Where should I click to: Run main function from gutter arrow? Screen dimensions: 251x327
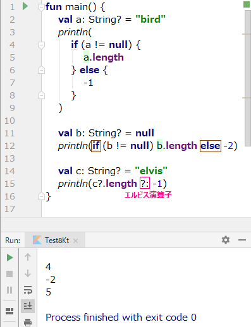(x=25, y=6)
